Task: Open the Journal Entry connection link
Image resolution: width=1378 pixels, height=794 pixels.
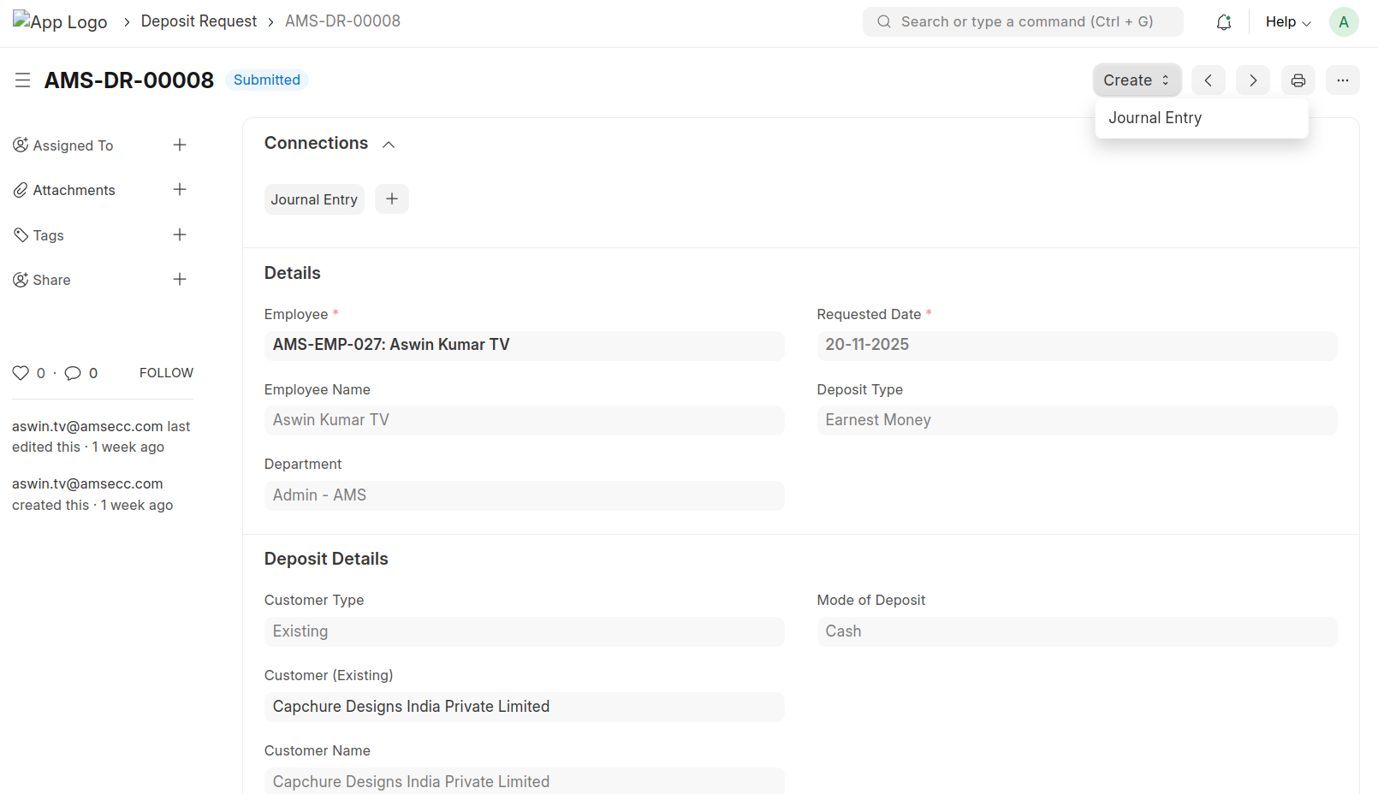Action: 314,199
